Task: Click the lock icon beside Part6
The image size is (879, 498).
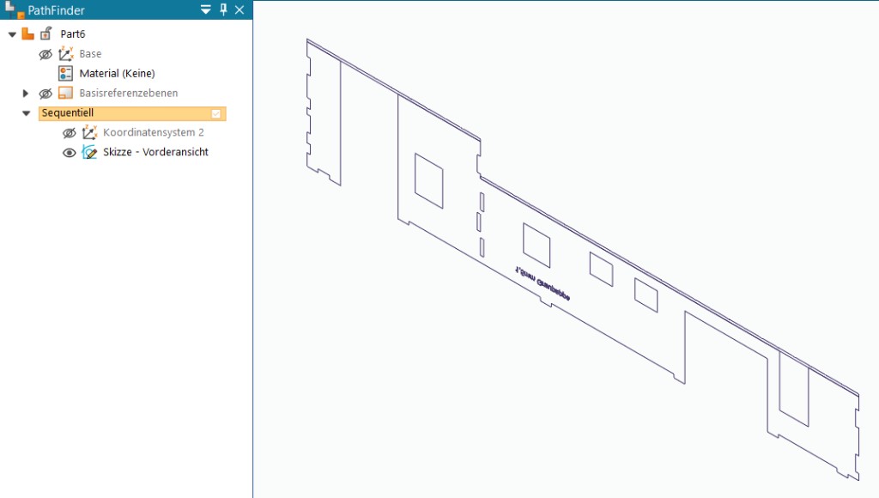Action: click(46, 33)
